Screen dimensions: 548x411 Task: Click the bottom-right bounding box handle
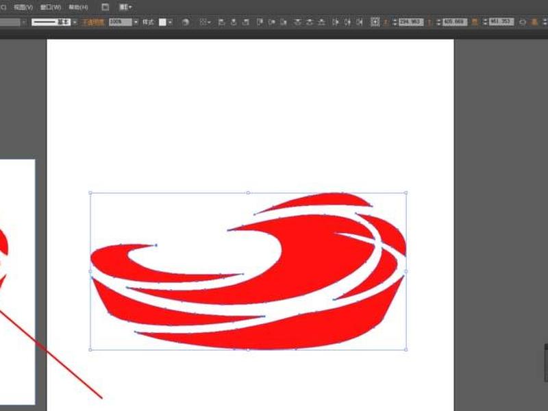point(406,349)
